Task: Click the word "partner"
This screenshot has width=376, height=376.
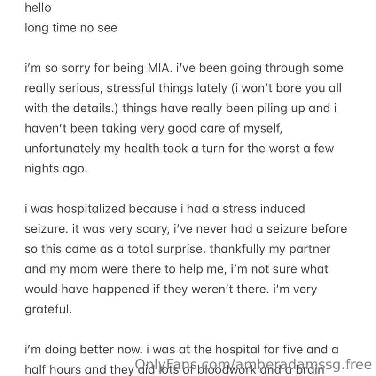Action: [310, 249]
